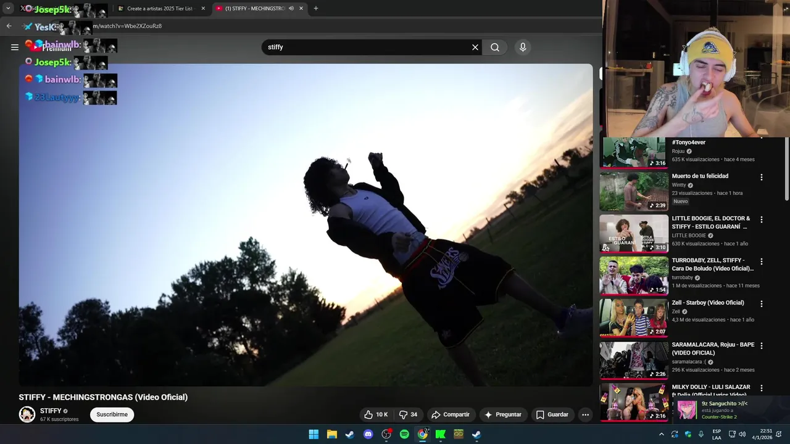Open the Minecraft icon in the taskbar
This screenshot has height=444, width=790.
click(x=459, y=434)
